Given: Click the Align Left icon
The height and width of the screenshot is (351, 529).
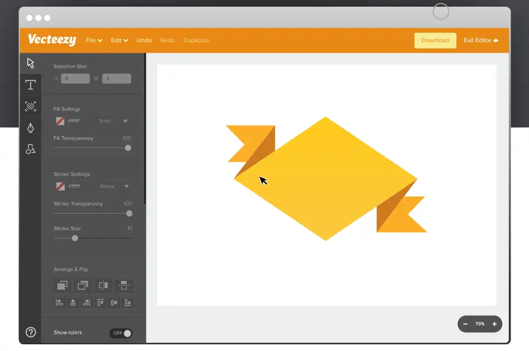Looking at the screenshot, I should tap(60, 302).
